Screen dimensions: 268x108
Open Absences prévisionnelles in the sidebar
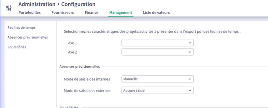pos(28,37)
